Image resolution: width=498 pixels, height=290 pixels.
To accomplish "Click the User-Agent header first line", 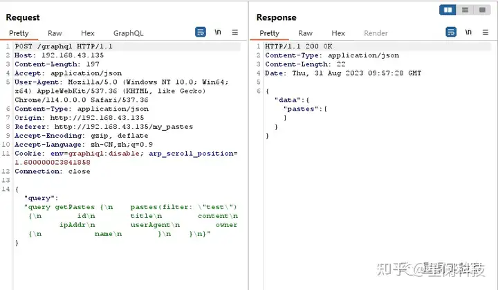I will click(121, 82).
